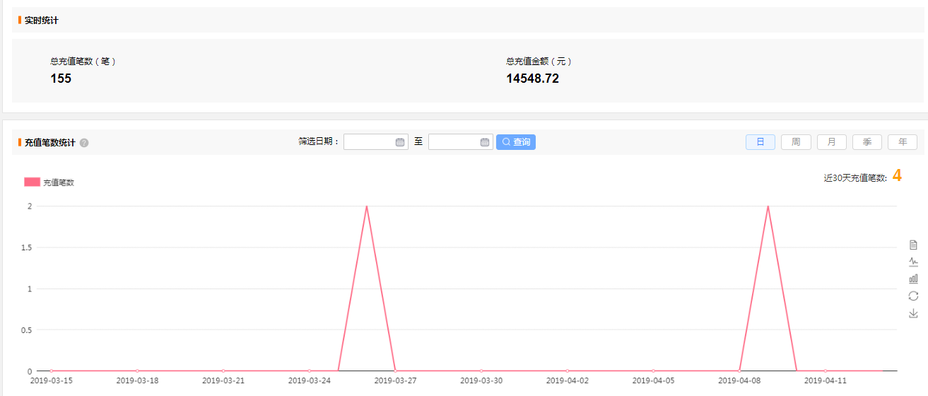Click the first peak near 2019-03-26
The image size is (928, 396).
(366, 206)
